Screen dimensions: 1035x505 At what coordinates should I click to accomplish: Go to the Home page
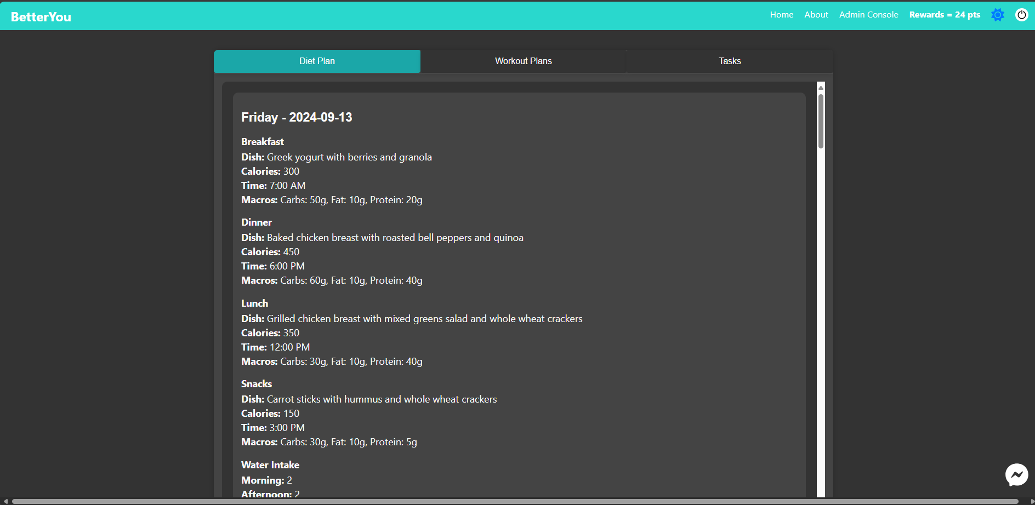782,15
